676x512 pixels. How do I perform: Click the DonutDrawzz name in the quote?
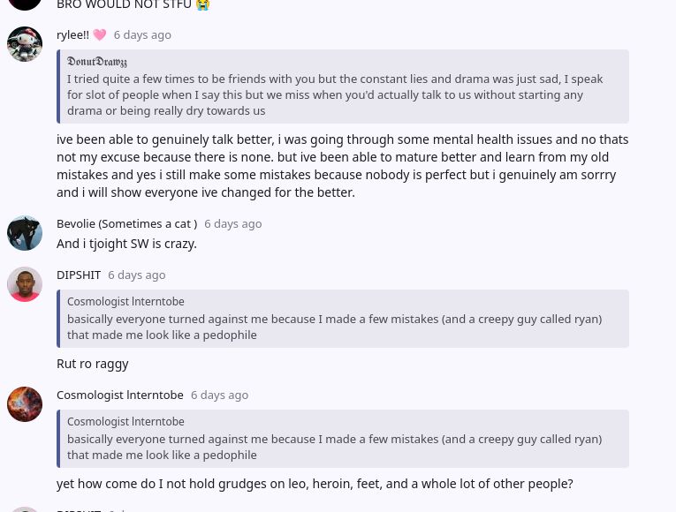click(97, 62)
